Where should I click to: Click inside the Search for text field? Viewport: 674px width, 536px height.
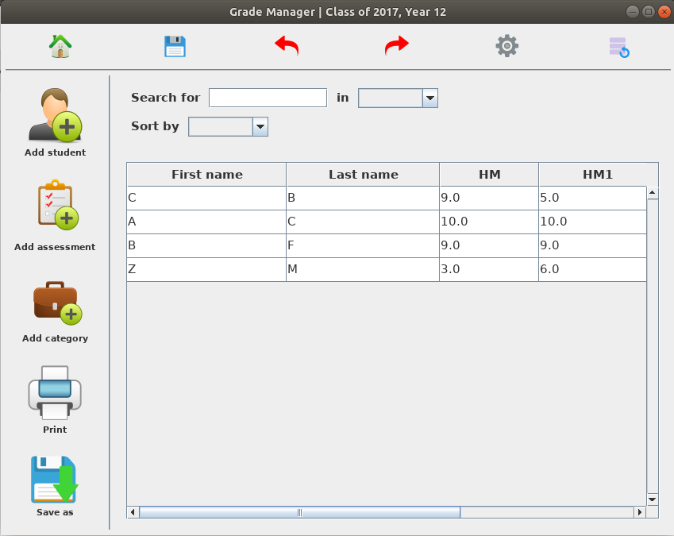pos(268,98)
